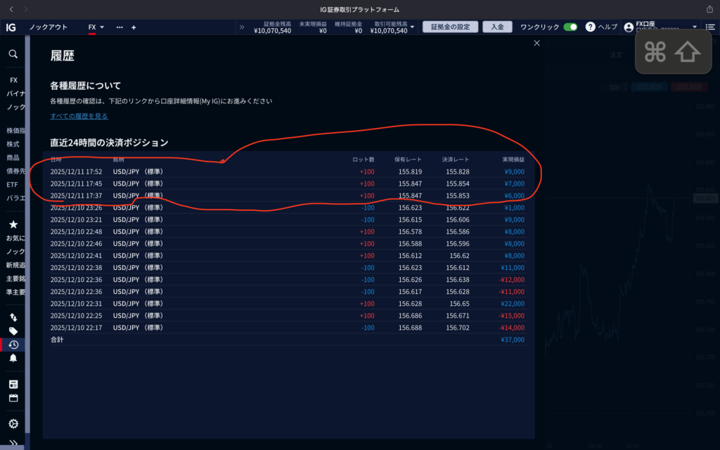The width and height of the screenshot is (720, 450).
Task: Open the FX口座 account dropdown
Action: point(694,27)
